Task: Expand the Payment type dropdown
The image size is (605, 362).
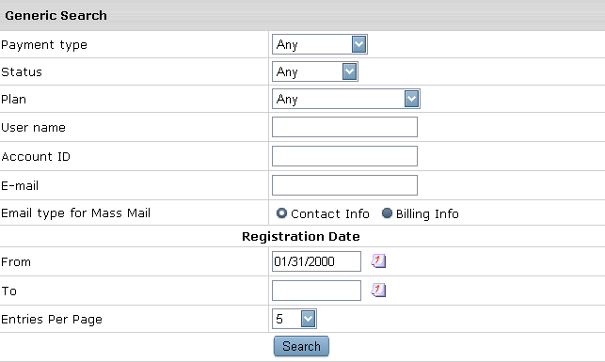Action: [x=320, y=44]
